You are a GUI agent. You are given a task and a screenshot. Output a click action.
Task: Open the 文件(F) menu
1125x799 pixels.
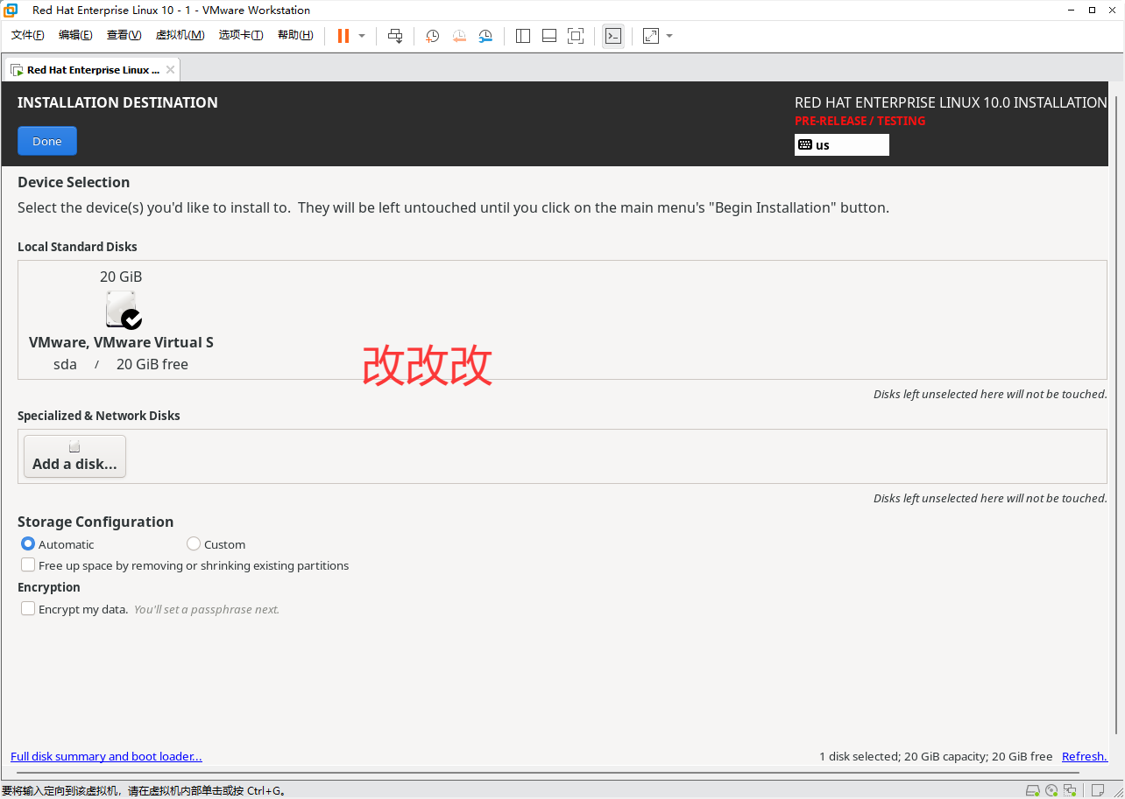(28, 35)
